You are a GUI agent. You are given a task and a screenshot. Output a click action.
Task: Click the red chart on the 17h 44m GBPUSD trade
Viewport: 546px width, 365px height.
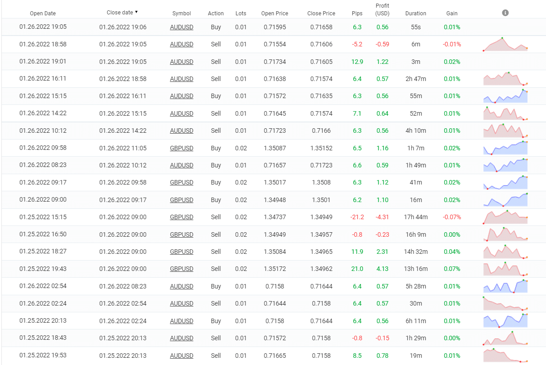(x=505, y=217)
